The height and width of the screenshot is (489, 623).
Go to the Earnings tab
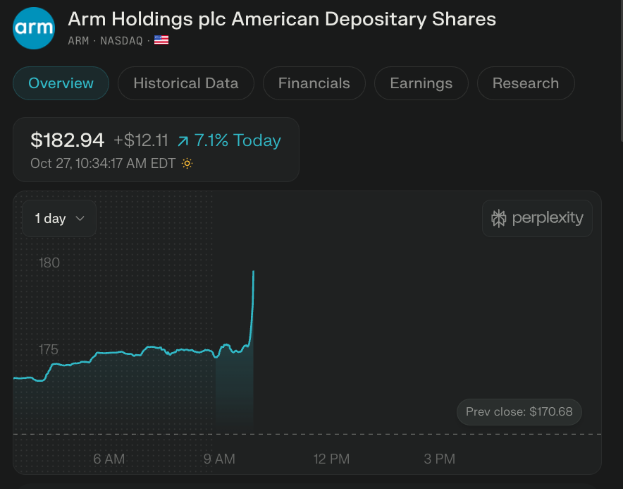coord(421,83)
